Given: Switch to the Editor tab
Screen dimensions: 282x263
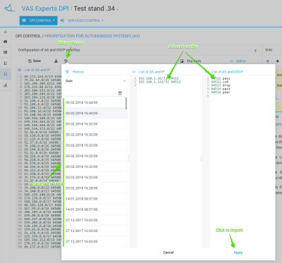Looking at the screenshot, I should (238, 61).
